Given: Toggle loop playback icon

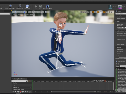Looking at the screenshot, I should pos(30,92).
